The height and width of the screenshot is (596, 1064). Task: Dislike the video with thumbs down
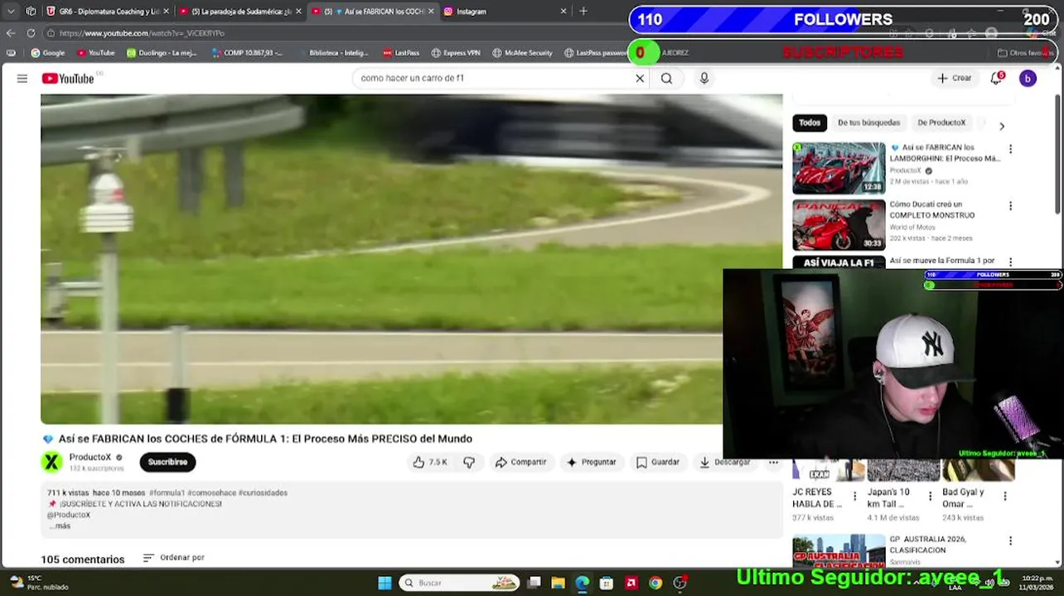(x=469, y=462)
